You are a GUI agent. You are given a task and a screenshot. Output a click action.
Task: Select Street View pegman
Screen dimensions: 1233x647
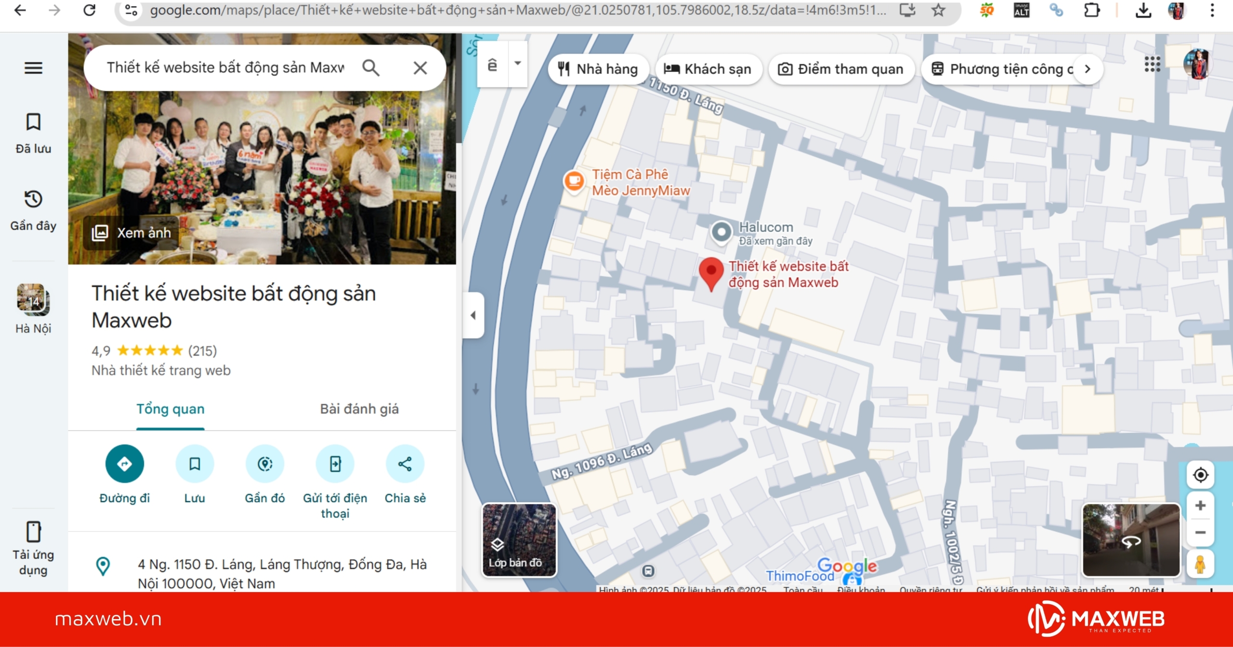(1200, 564)
